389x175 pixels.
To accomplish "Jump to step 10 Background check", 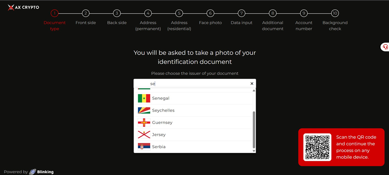I will [335, 14].
